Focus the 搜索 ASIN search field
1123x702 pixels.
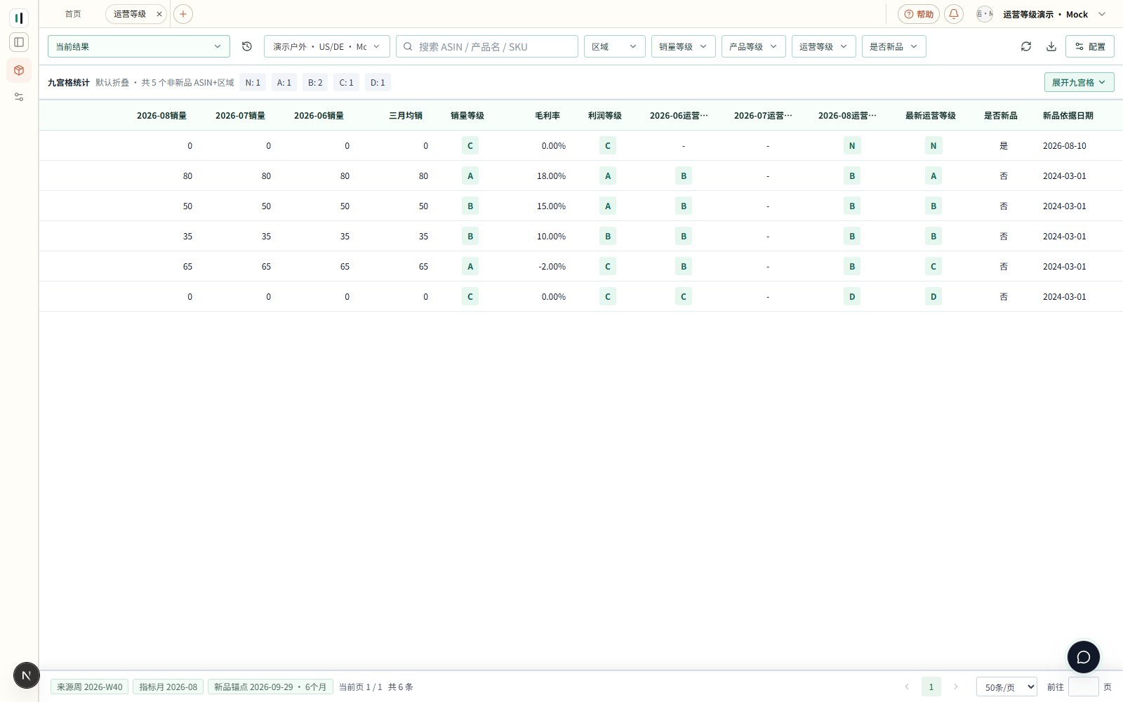point(487,46)
